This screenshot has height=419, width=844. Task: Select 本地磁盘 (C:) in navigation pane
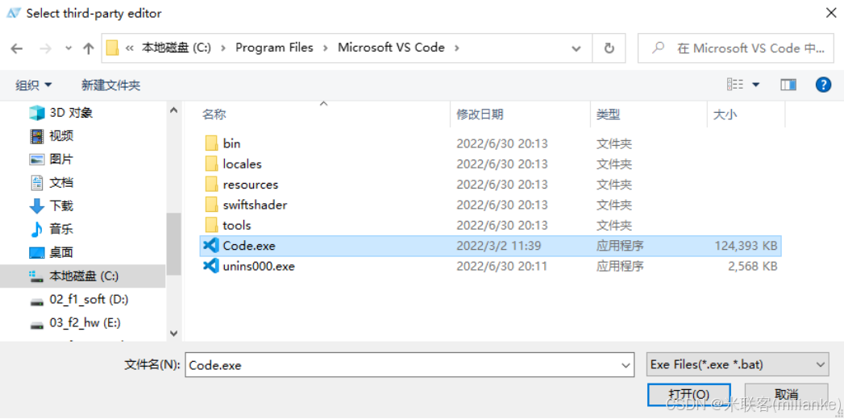82,276
